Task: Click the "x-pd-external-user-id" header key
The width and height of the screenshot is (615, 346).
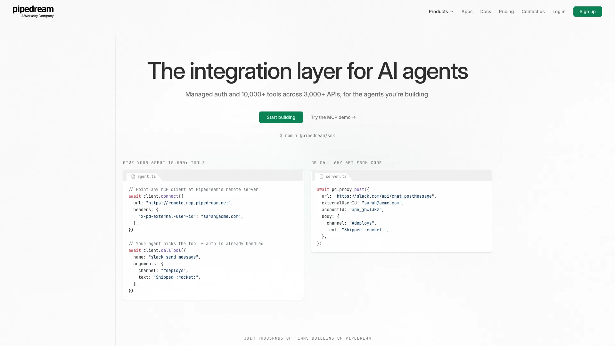Action: click(x=167, y=217)
